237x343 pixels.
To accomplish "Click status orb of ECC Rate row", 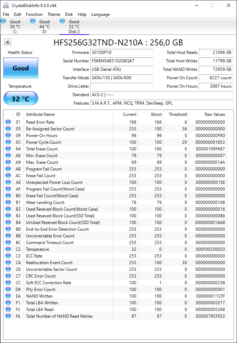I will [x=8, y=256].
